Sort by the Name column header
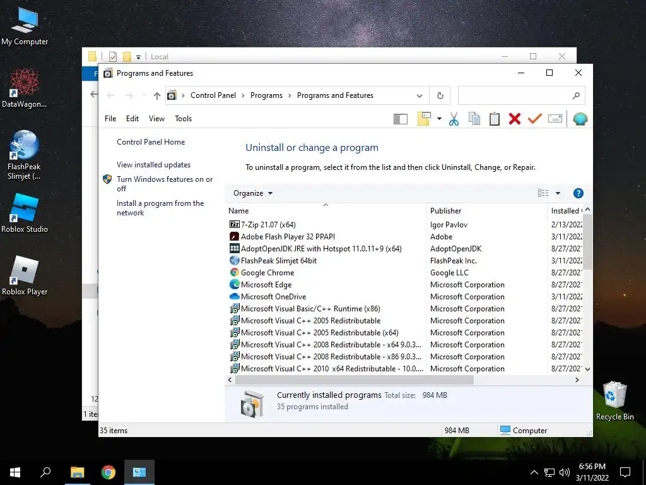646x485 pixels. tap(326, 211)
